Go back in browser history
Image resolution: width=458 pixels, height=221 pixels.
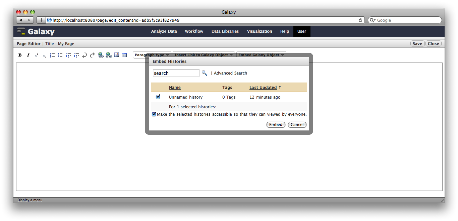coord(20,20)
